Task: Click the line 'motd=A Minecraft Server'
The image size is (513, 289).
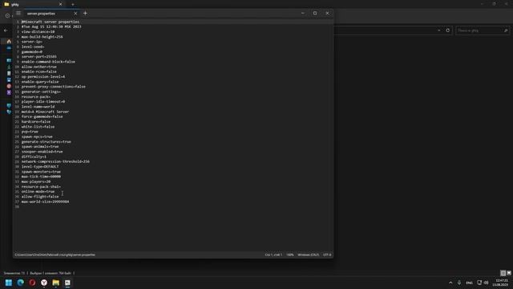Action: click(x=45, y=112)
